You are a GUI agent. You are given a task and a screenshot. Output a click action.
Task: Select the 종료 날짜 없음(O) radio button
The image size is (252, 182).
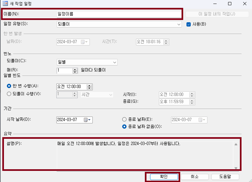pyautogui.click(x=124, y=127)
